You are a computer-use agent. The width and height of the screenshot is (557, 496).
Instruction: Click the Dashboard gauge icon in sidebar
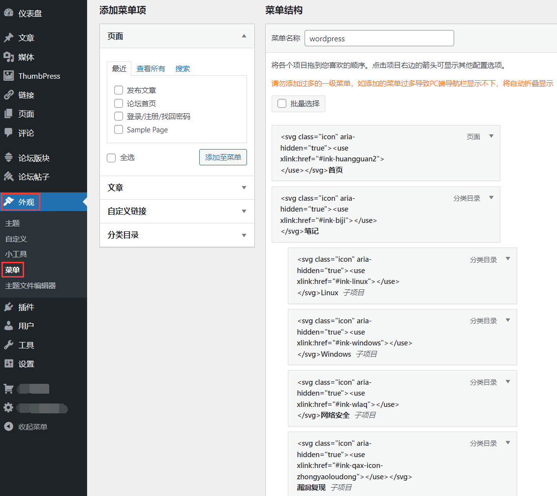coord(8,13)
